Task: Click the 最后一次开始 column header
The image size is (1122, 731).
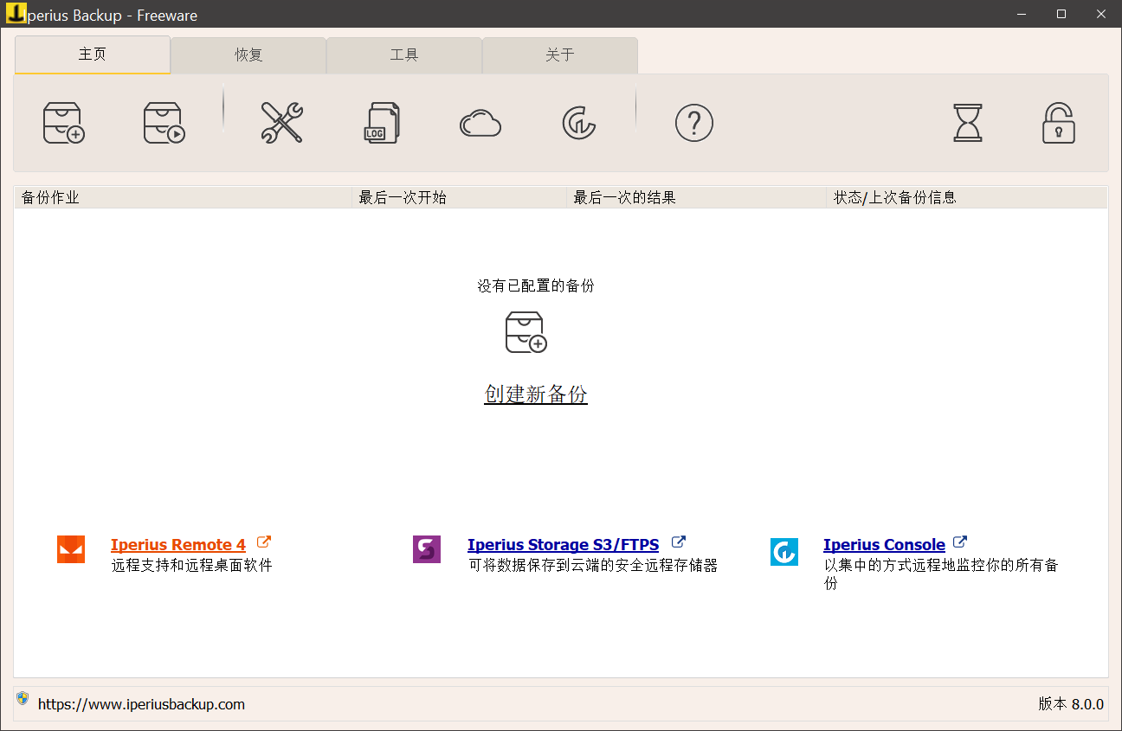Action: (403, 197)
